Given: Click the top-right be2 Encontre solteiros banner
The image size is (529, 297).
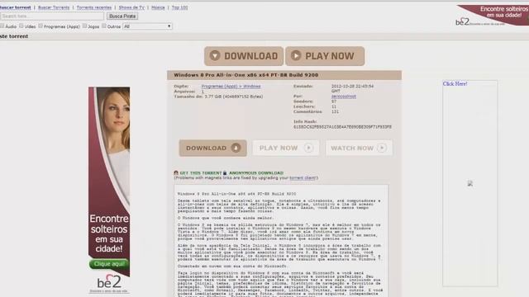Looking at the screenshot, I should 493,15.
